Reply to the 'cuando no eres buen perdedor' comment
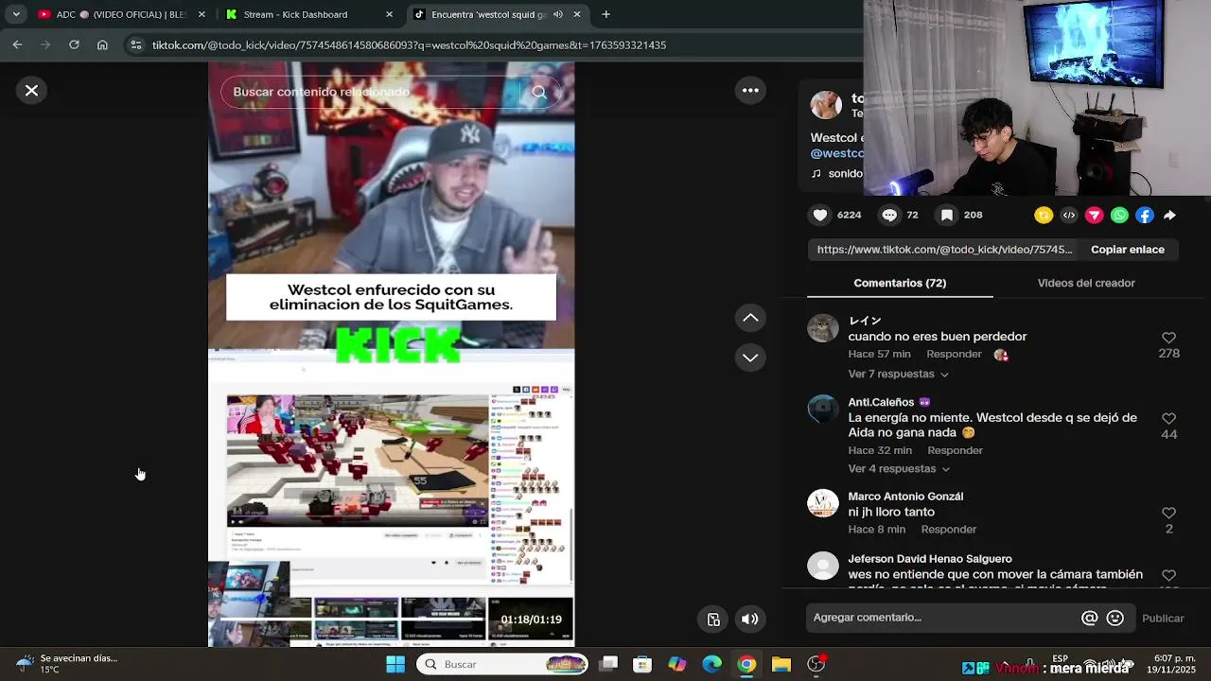Image resolution: width=1211 pixels, height=681 pixels. point(954,355)
